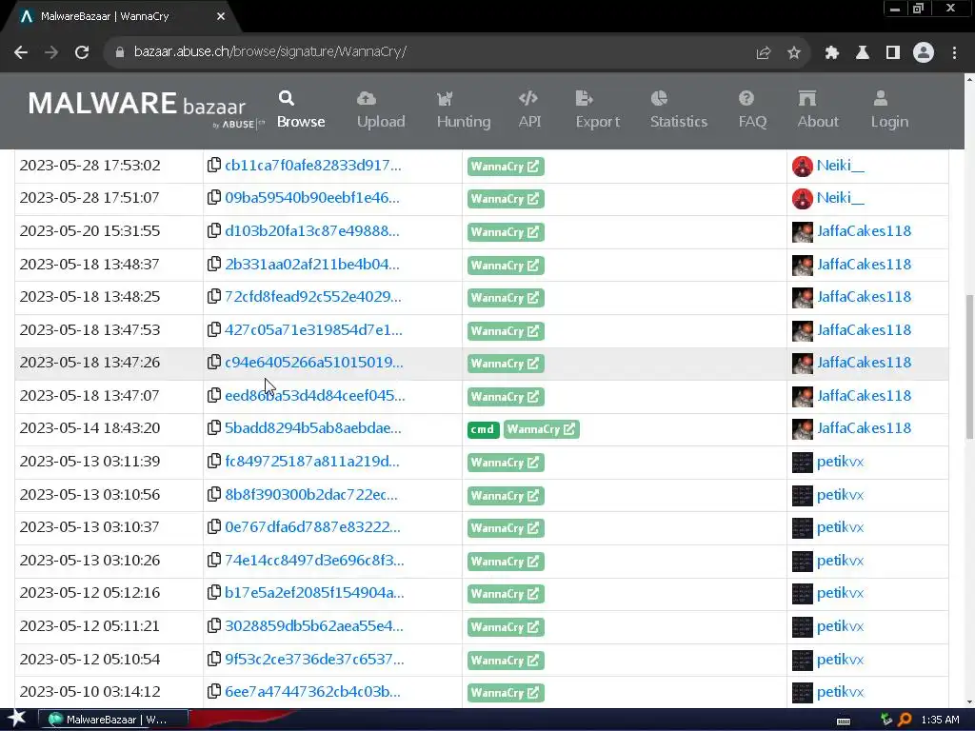Viewport: 975px width, 731px height.
Task: Open the taskbar start star icon
Action: (17, 719)
